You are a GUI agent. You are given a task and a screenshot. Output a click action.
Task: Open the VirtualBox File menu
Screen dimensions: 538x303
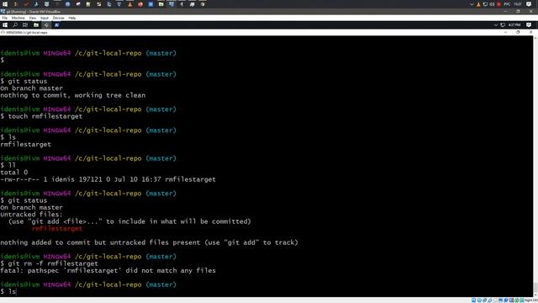(5, 18)
